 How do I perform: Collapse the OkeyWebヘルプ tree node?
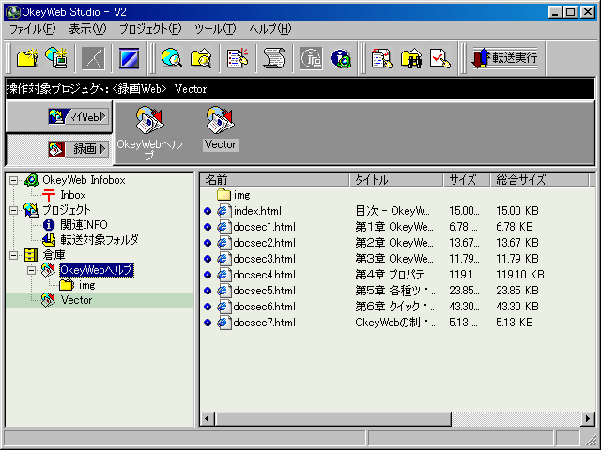[x=31, y=270]
